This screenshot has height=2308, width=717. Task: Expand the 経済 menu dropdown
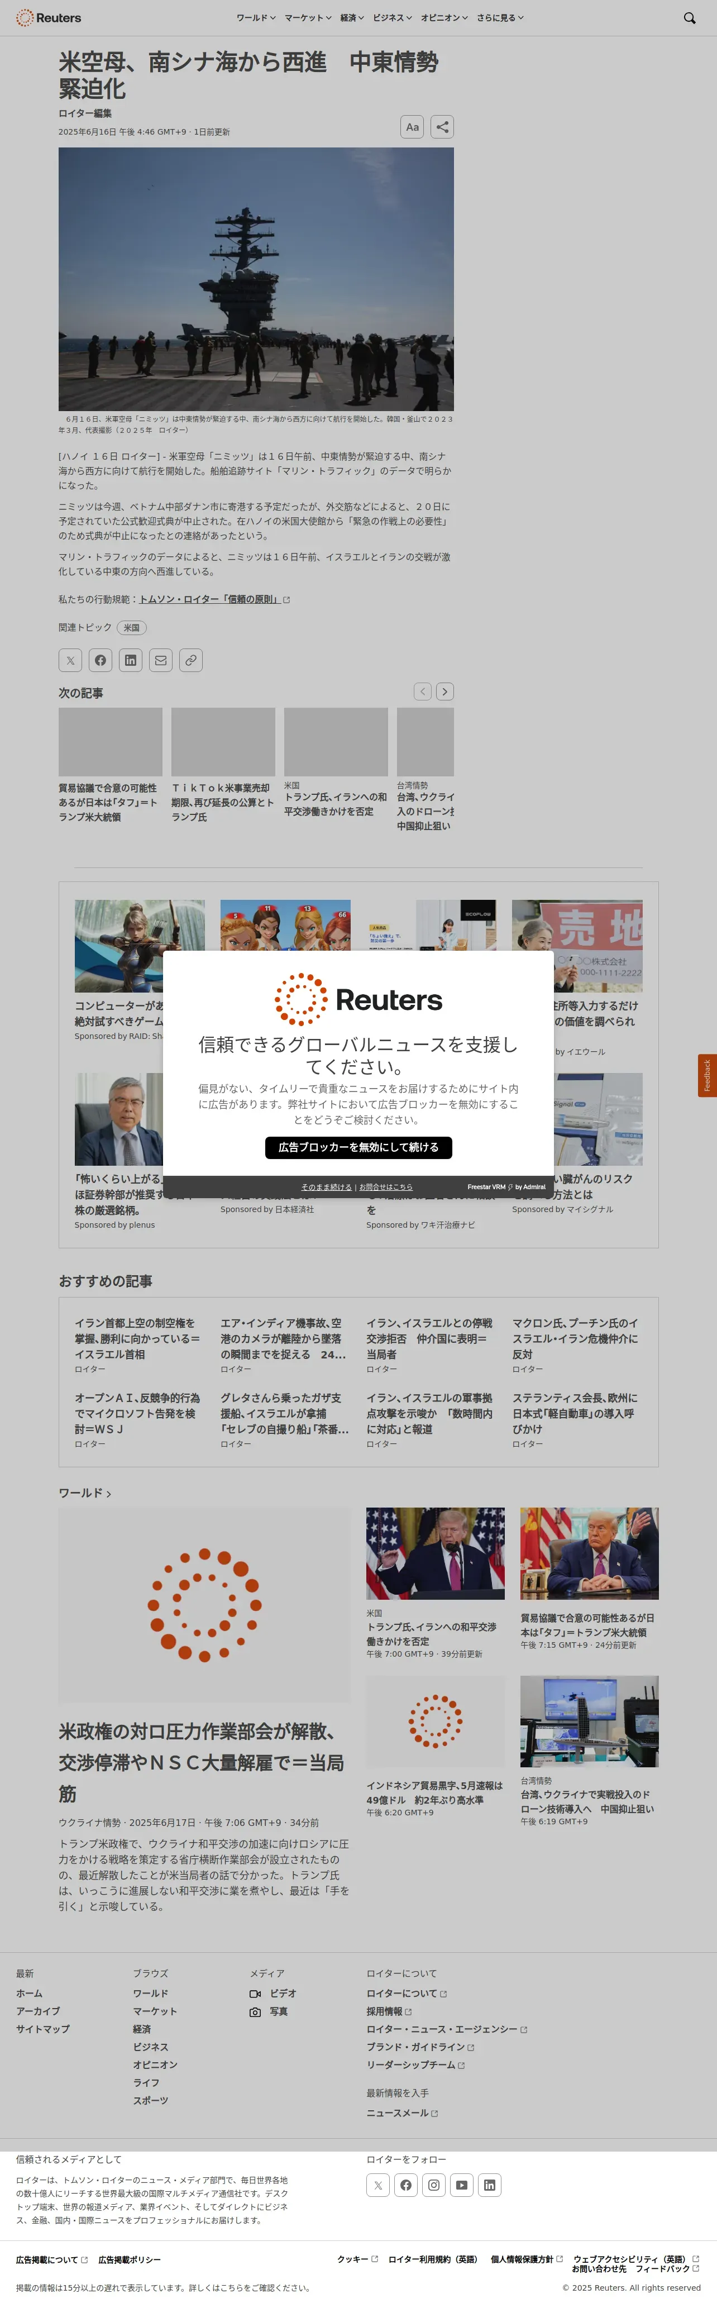pos(351,18)
